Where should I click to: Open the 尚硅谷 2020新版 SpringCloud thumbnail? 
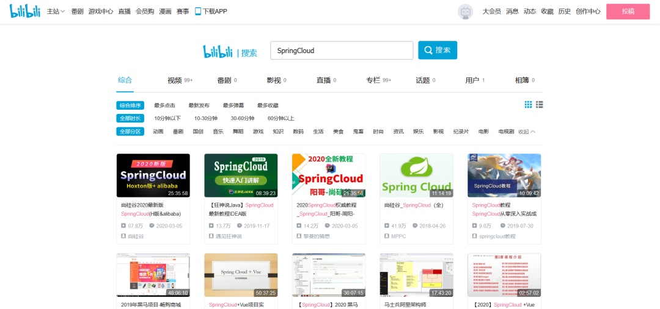click(153, 176)
